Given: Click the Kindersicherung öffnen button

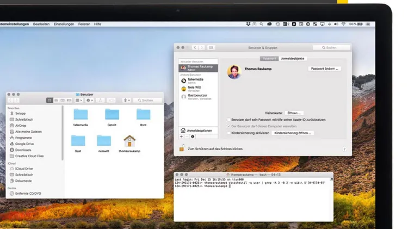Looking at the screenshot, I should click(x=293, y=133).
